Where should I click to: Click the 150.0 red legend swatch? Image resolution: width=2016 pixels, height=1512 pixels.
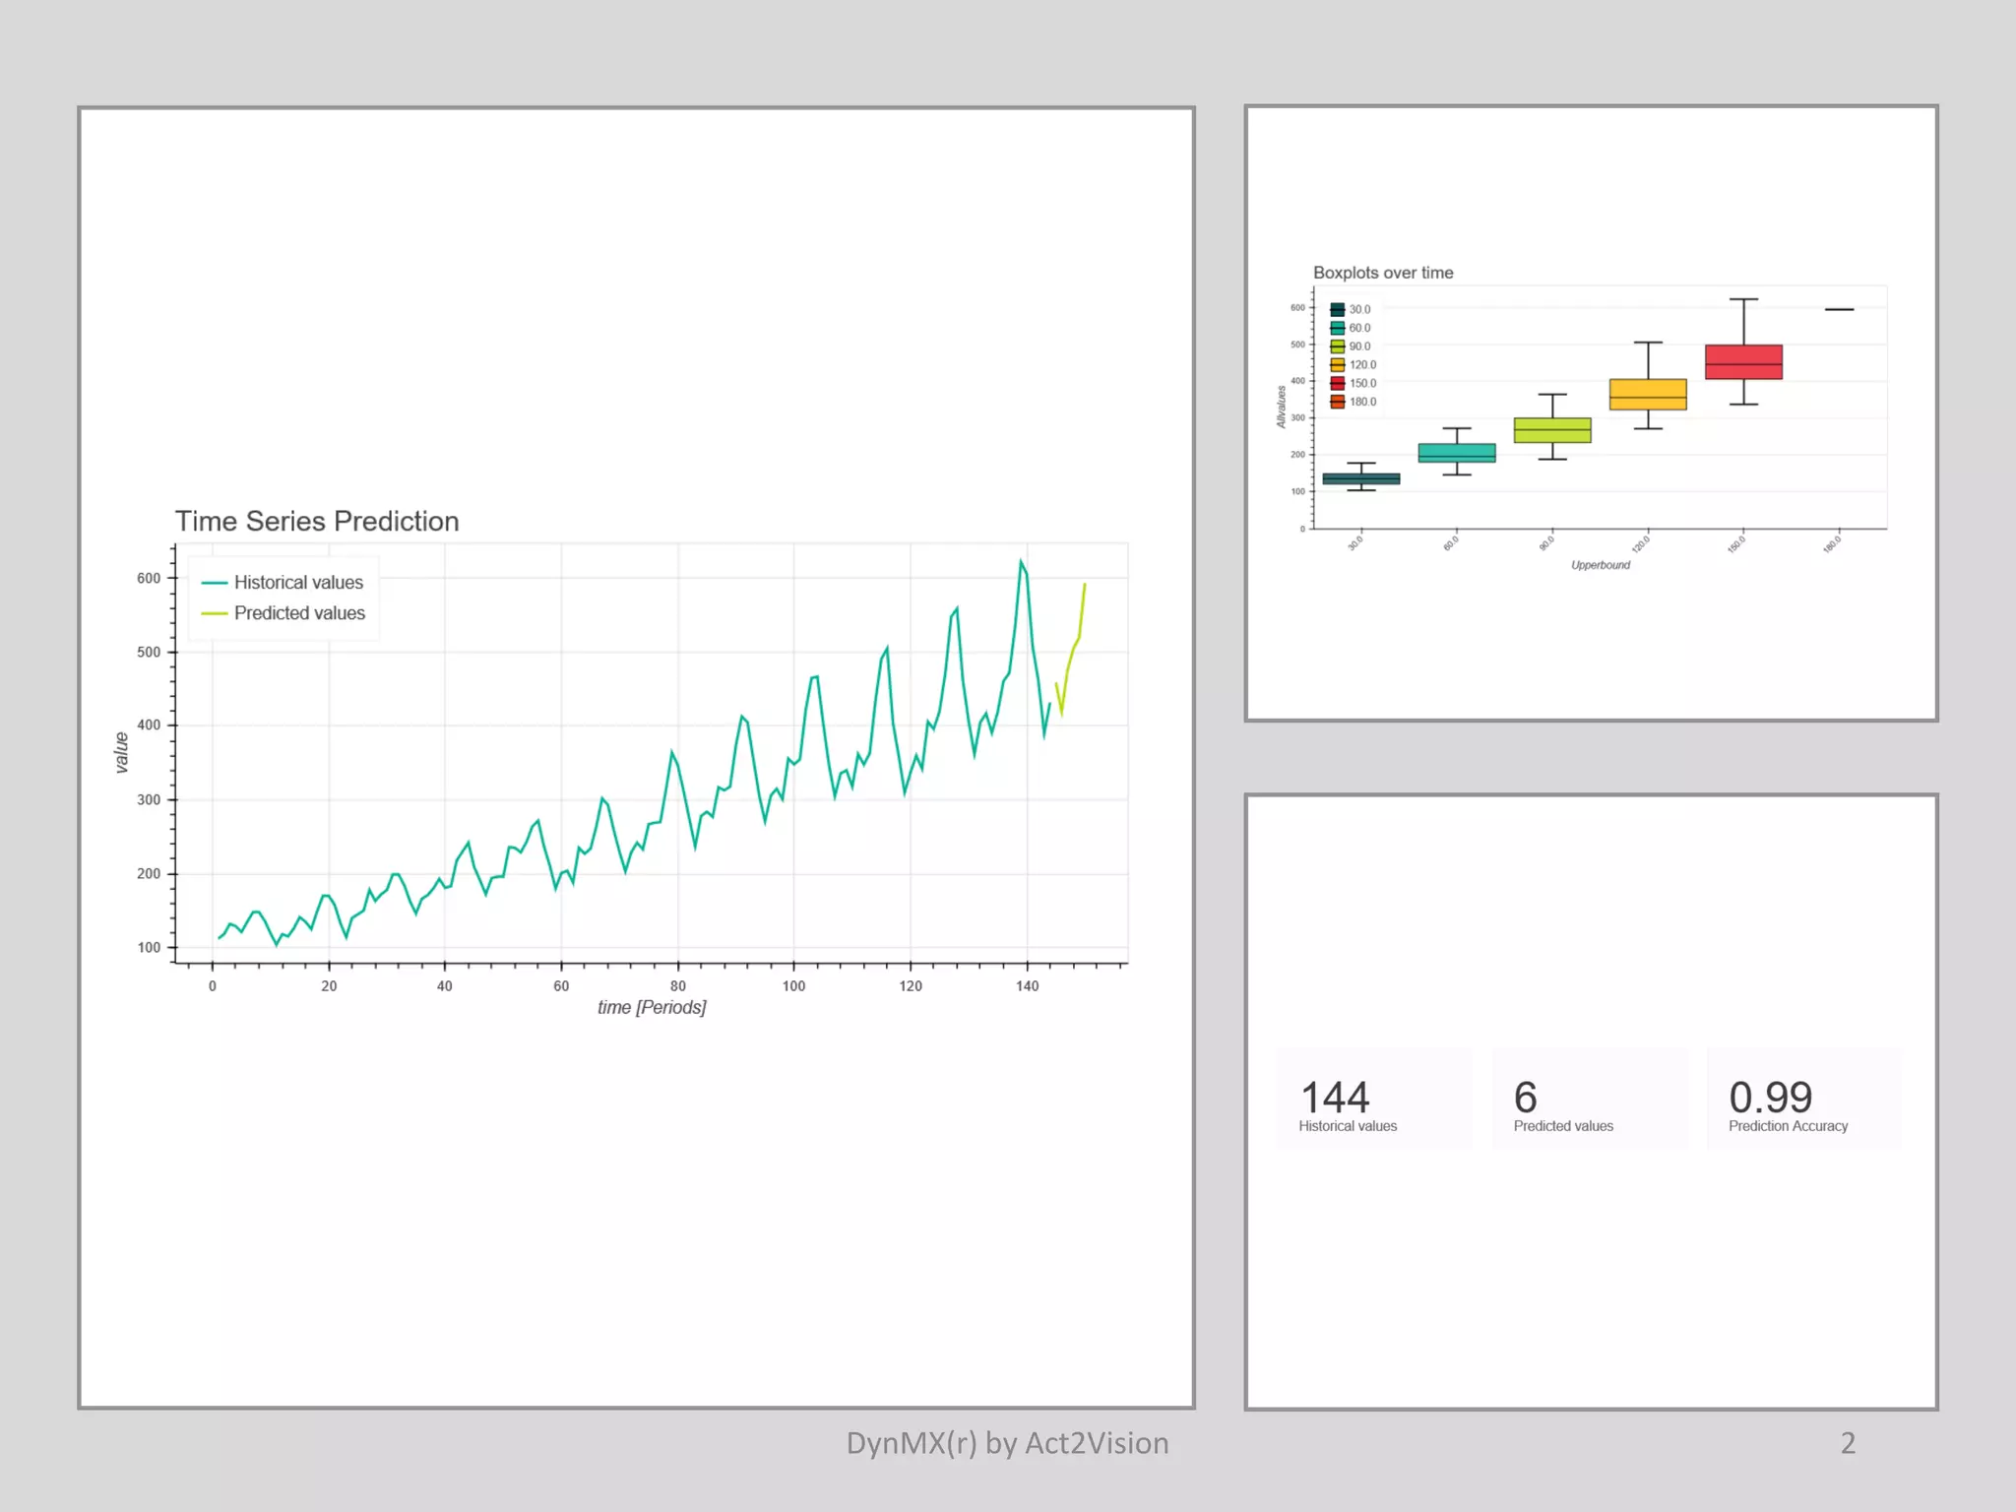pyautogui.click(x=1337, y=383)
